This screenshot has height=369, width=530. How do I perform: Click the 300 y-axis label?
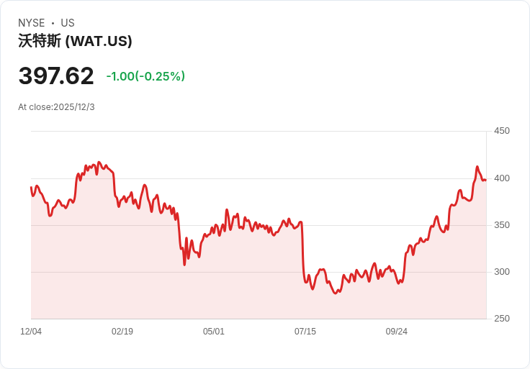click(502, 272)
